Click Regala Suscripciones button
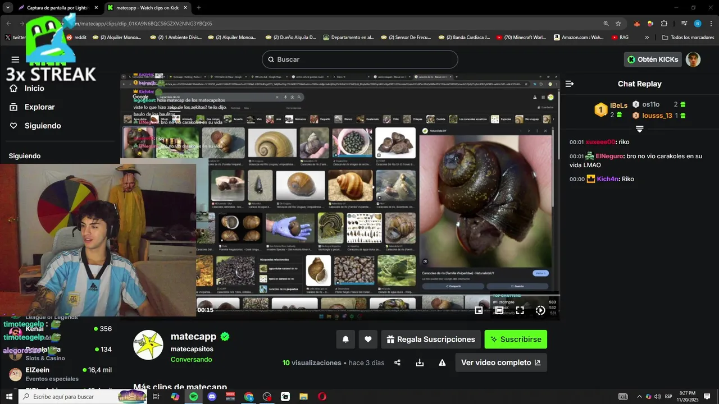The width and height of the screenshot is (719, 404). (431, 339)
